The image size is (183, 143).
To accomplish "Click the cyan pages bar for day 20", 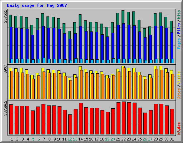I will coord(114,61).
